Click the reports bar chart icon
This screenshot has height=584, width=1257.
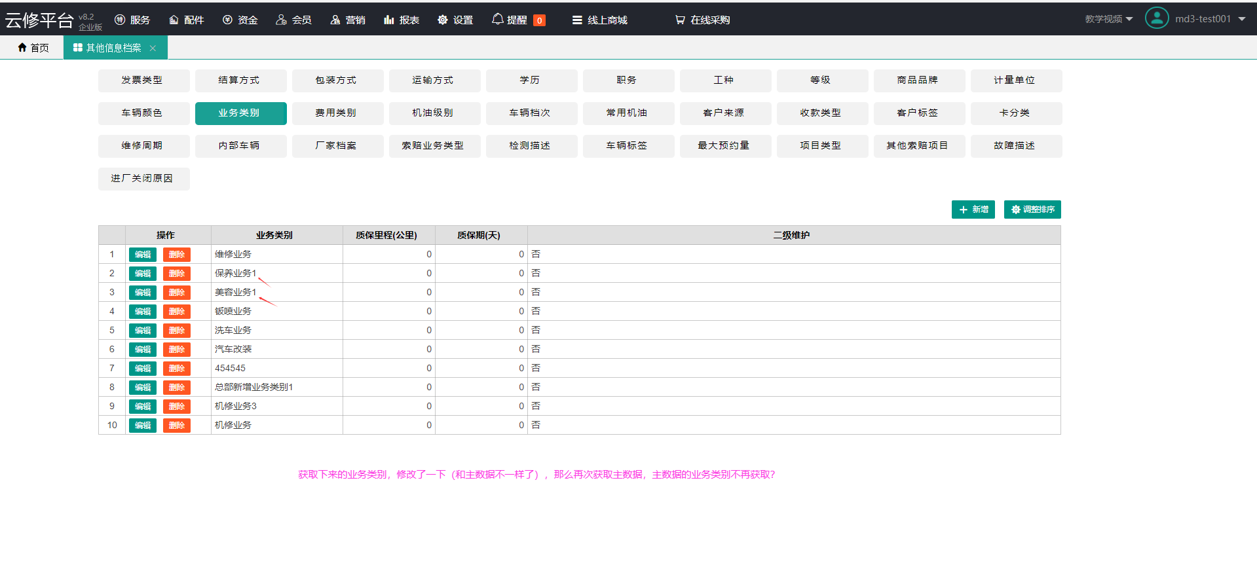389,20
